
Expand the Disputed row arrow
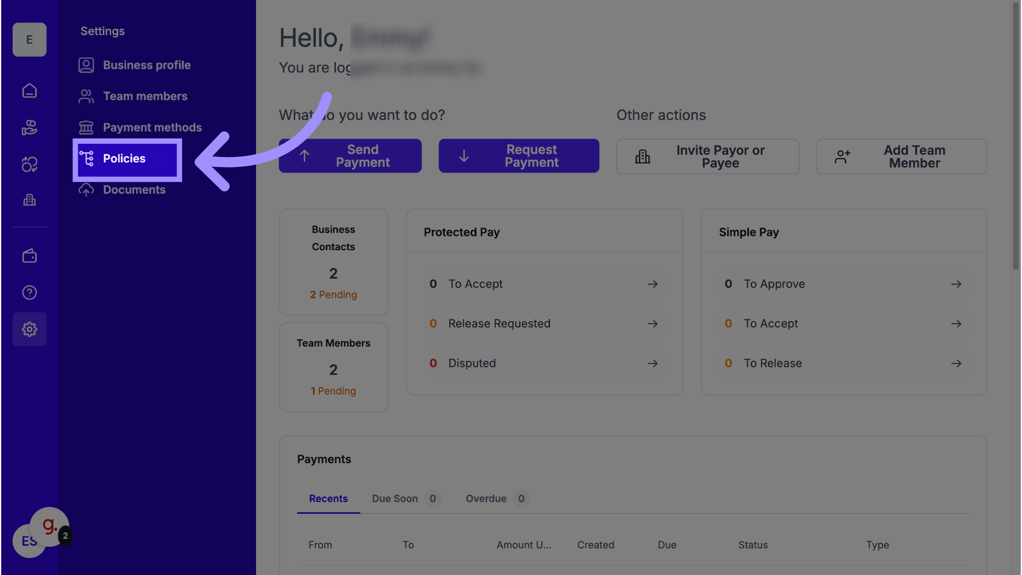[653, 364]
